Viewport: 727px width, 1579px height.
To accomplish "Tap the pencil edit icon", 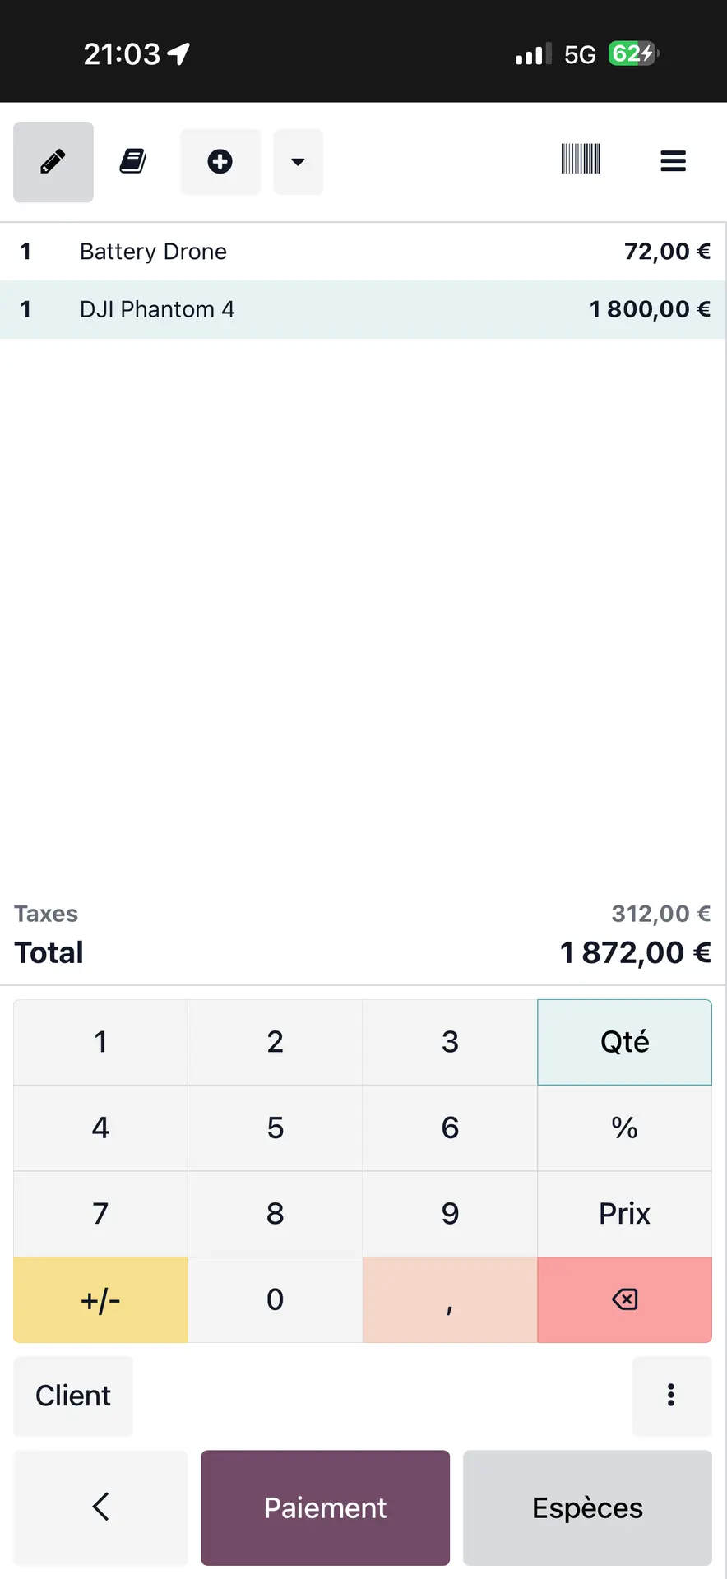I will (53, 162).
